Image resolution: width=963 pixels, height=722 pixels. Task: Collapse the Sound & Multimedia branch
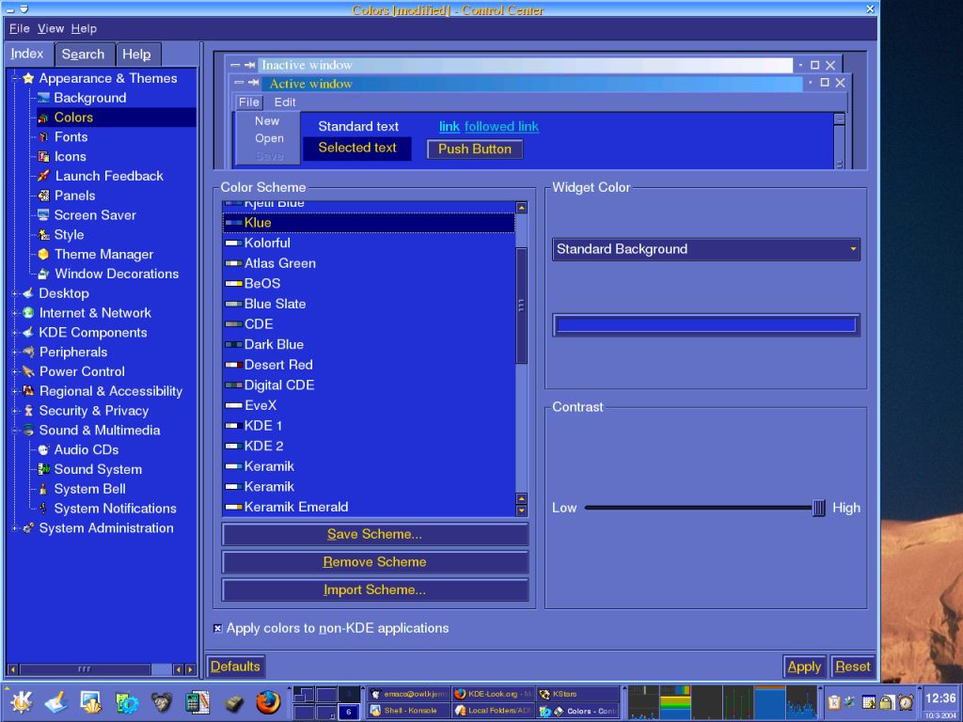(15, 431)
